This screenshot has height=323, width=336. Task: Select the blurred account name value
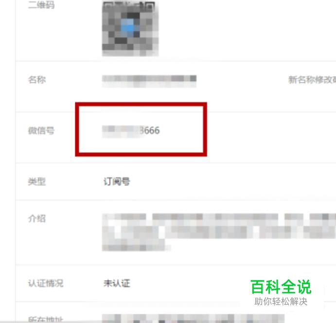[x=149, y=81]
